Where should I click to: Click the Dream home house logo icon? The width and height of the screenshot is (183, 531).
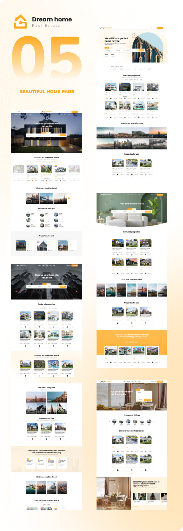pyautogui.click(x=20, y=22)
